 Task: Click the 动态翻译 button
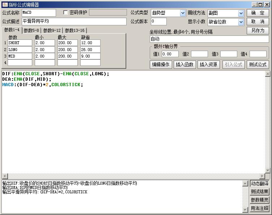tap(259, 184)
